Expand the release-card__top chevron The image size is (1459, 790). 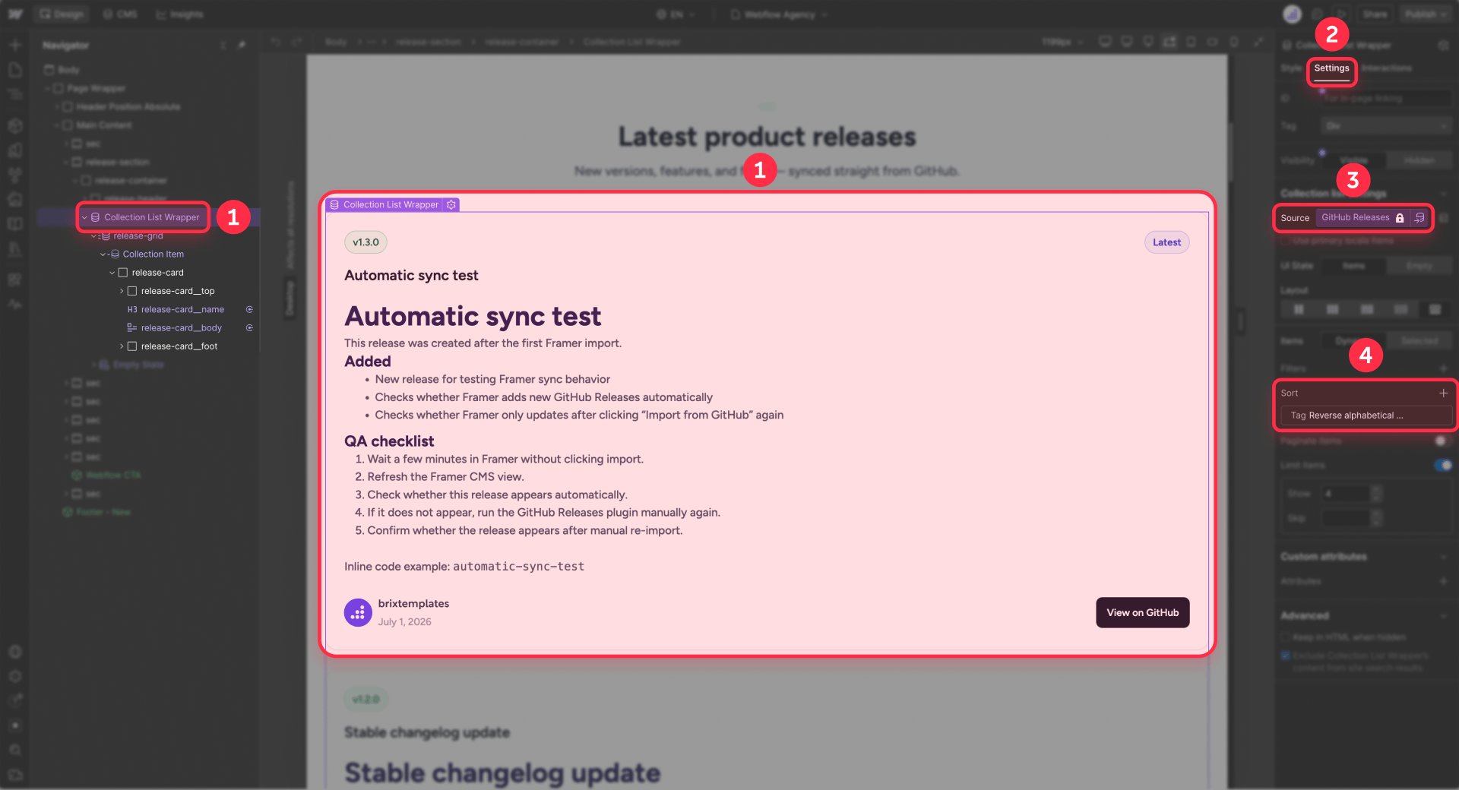point(121,291)
